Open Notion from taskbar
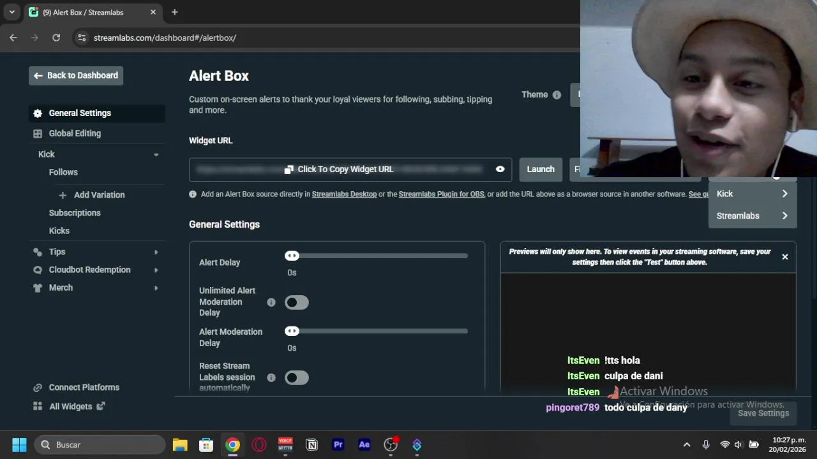817x459 pixels. (312, 445)
